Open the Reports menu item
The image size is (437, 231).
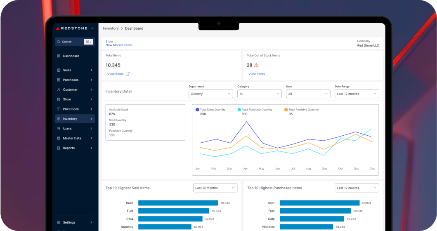69,148
